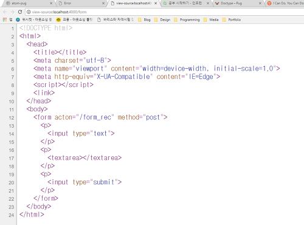304x225 pixels.
Task: Switch to the Error tab
Action: (x=81, y=3)
